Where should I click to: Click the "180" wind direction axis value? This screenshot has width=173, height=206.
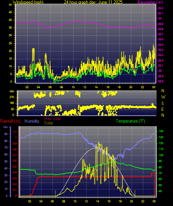[12, 103]
